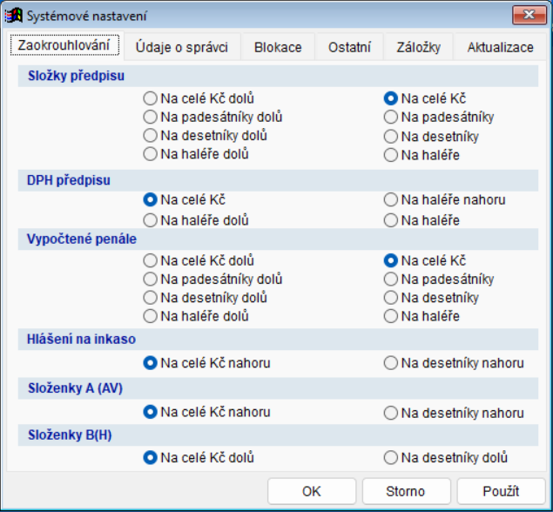
Task: Select Na celé Kč dolů under Složky předpisu
Action: 152,99
